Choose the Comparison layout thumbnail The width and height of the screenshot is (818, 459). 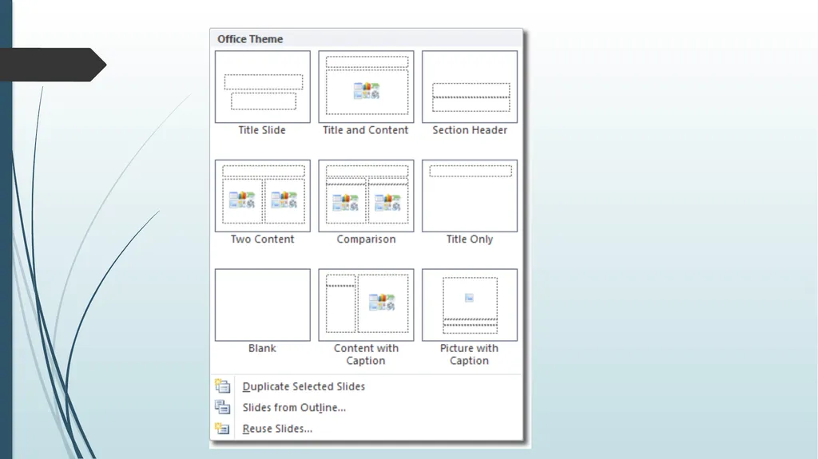[366, 196]
